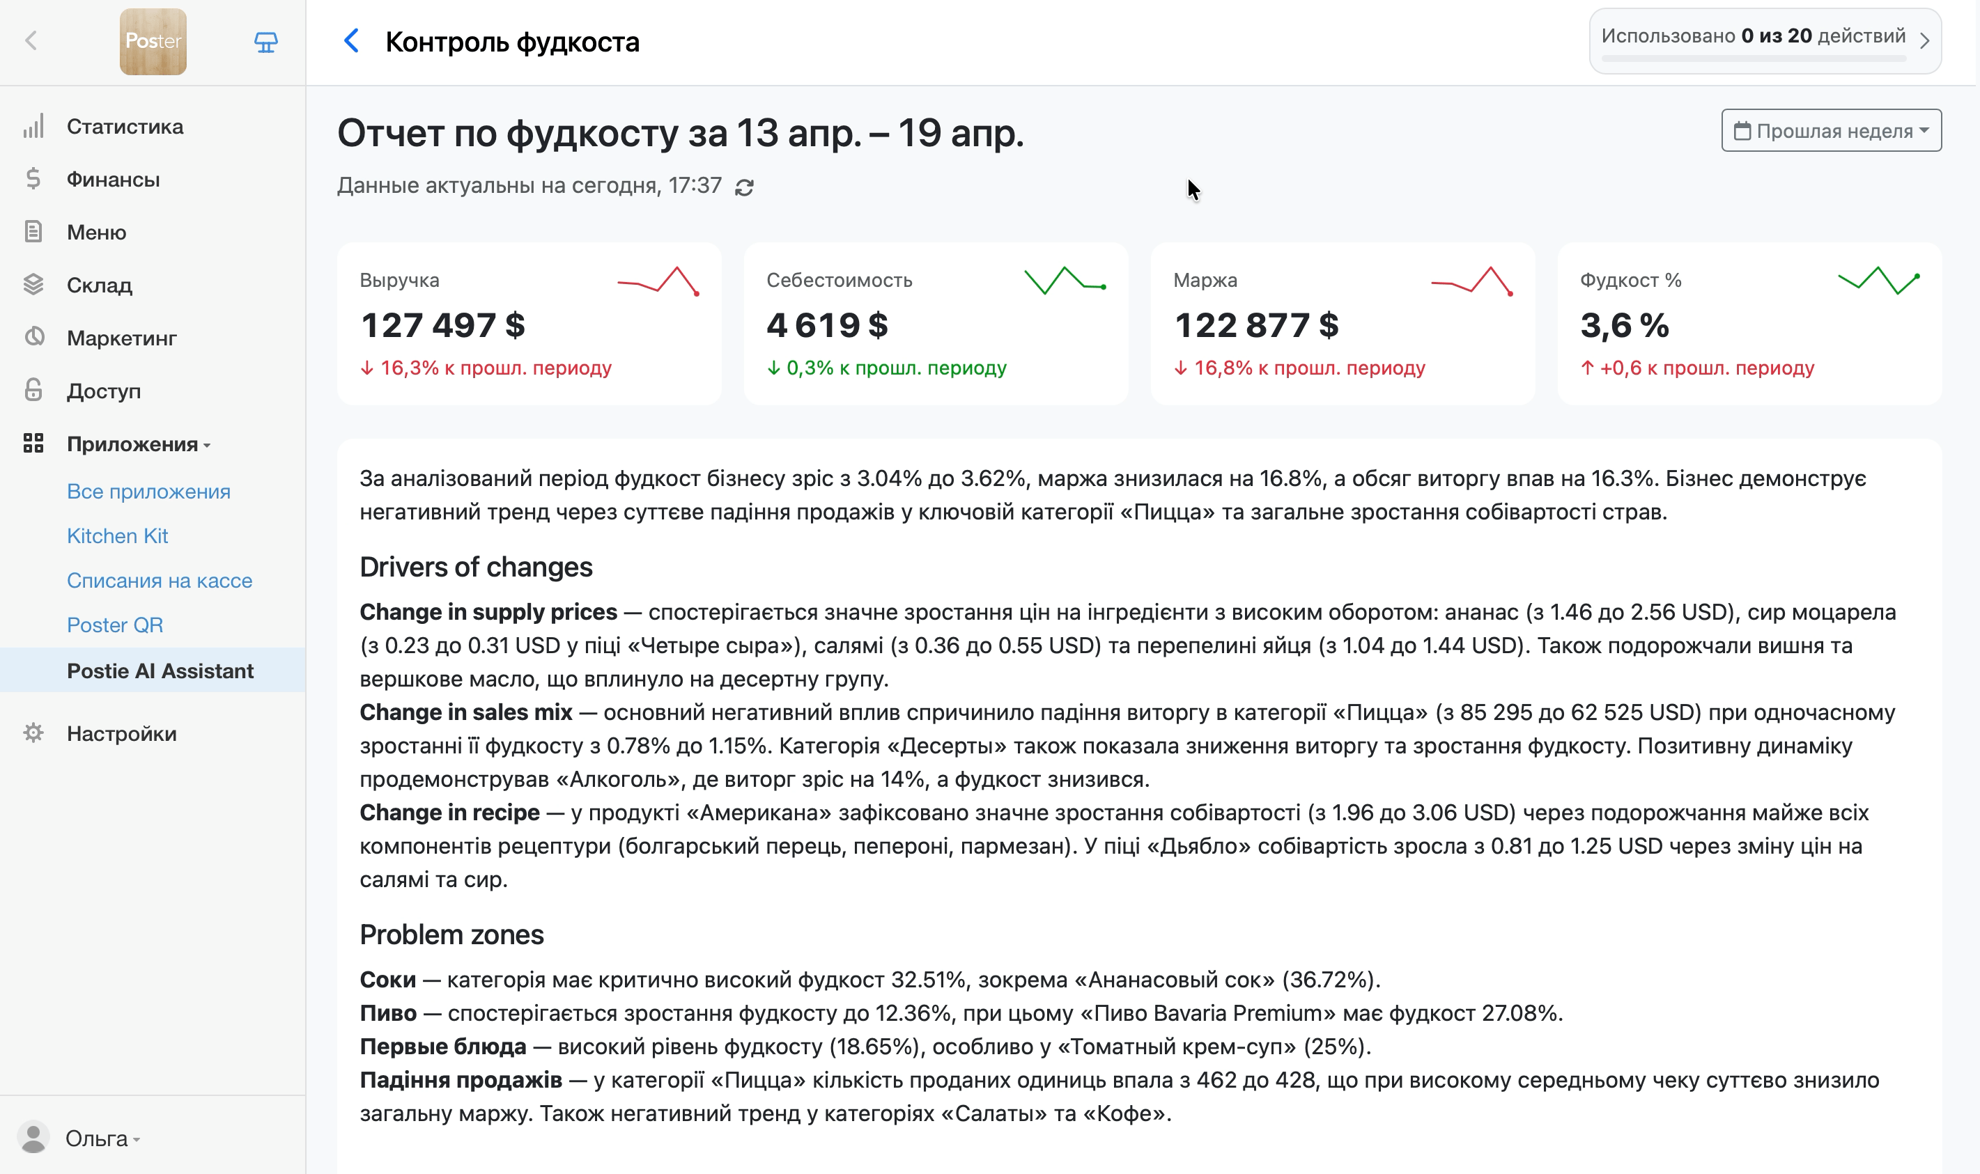The width and height of the screenshot is (1980, 1174).
Task: Click the refresh data icon
Action: coord(744,187)
